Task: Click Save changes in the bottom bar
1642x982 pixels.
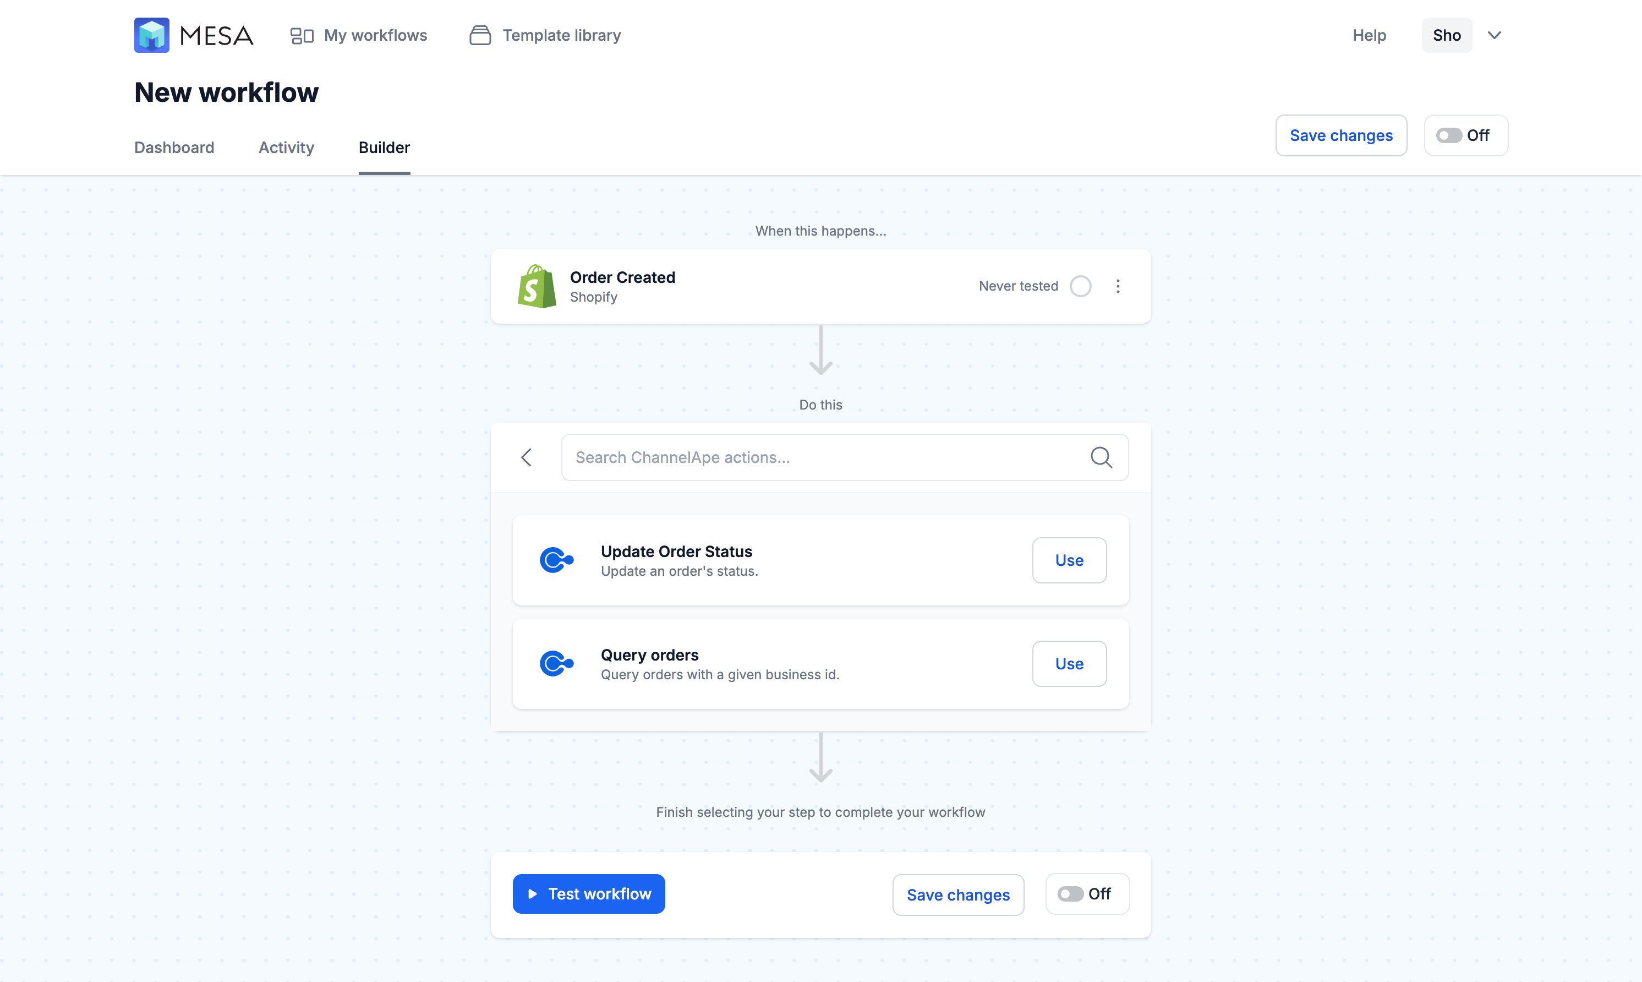Action: 957,894
